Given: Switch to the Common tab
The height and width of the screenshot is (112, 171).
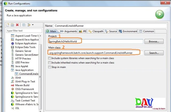Looking at the screenshot, I should click(x=147, y=31).
